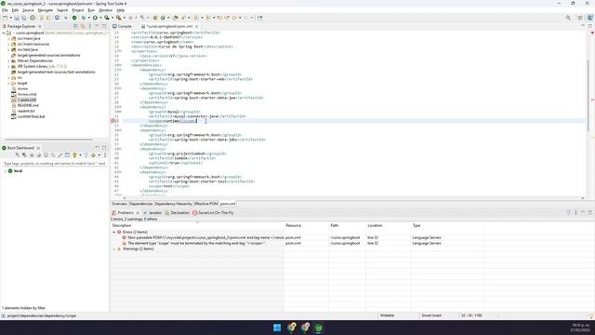595x335 pixels.
Task: Expand the target folder in Package Explorer
Action: click(8, 83)
